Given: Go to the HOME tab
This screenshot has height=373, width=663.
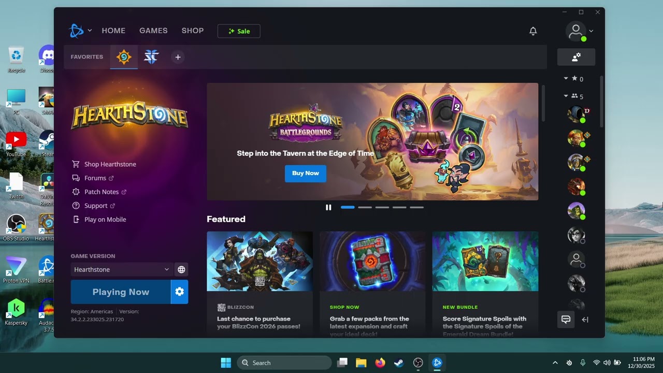Looking at the screenshot, I should pyautogui.click(x=113, y=31).
